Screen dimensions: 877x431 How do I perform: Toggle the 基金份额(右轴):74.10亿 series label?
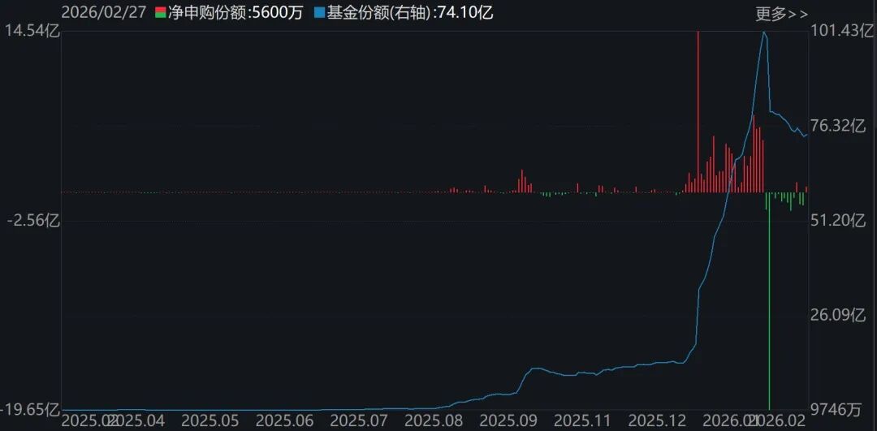(x=409, y=13)
